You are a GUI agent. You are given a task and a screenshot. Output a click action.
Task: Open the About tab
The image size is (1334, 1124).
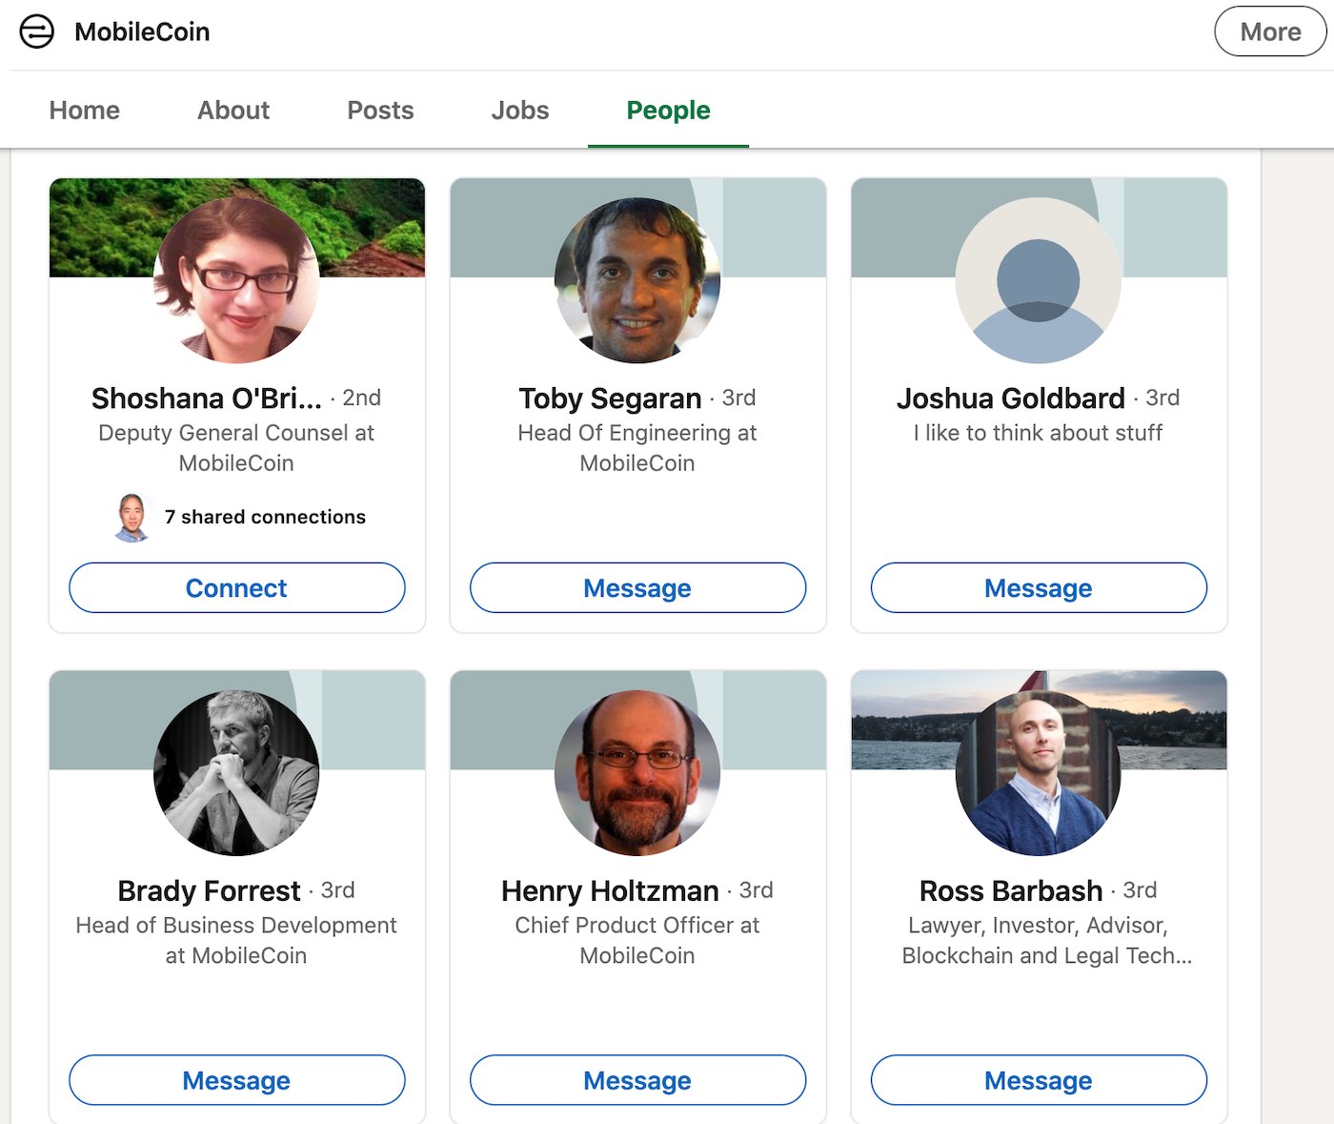233,111
